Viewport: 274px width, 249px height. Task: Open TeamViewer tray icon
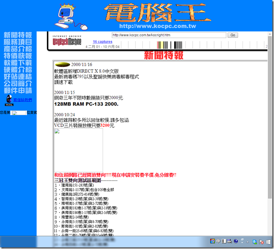255,242
